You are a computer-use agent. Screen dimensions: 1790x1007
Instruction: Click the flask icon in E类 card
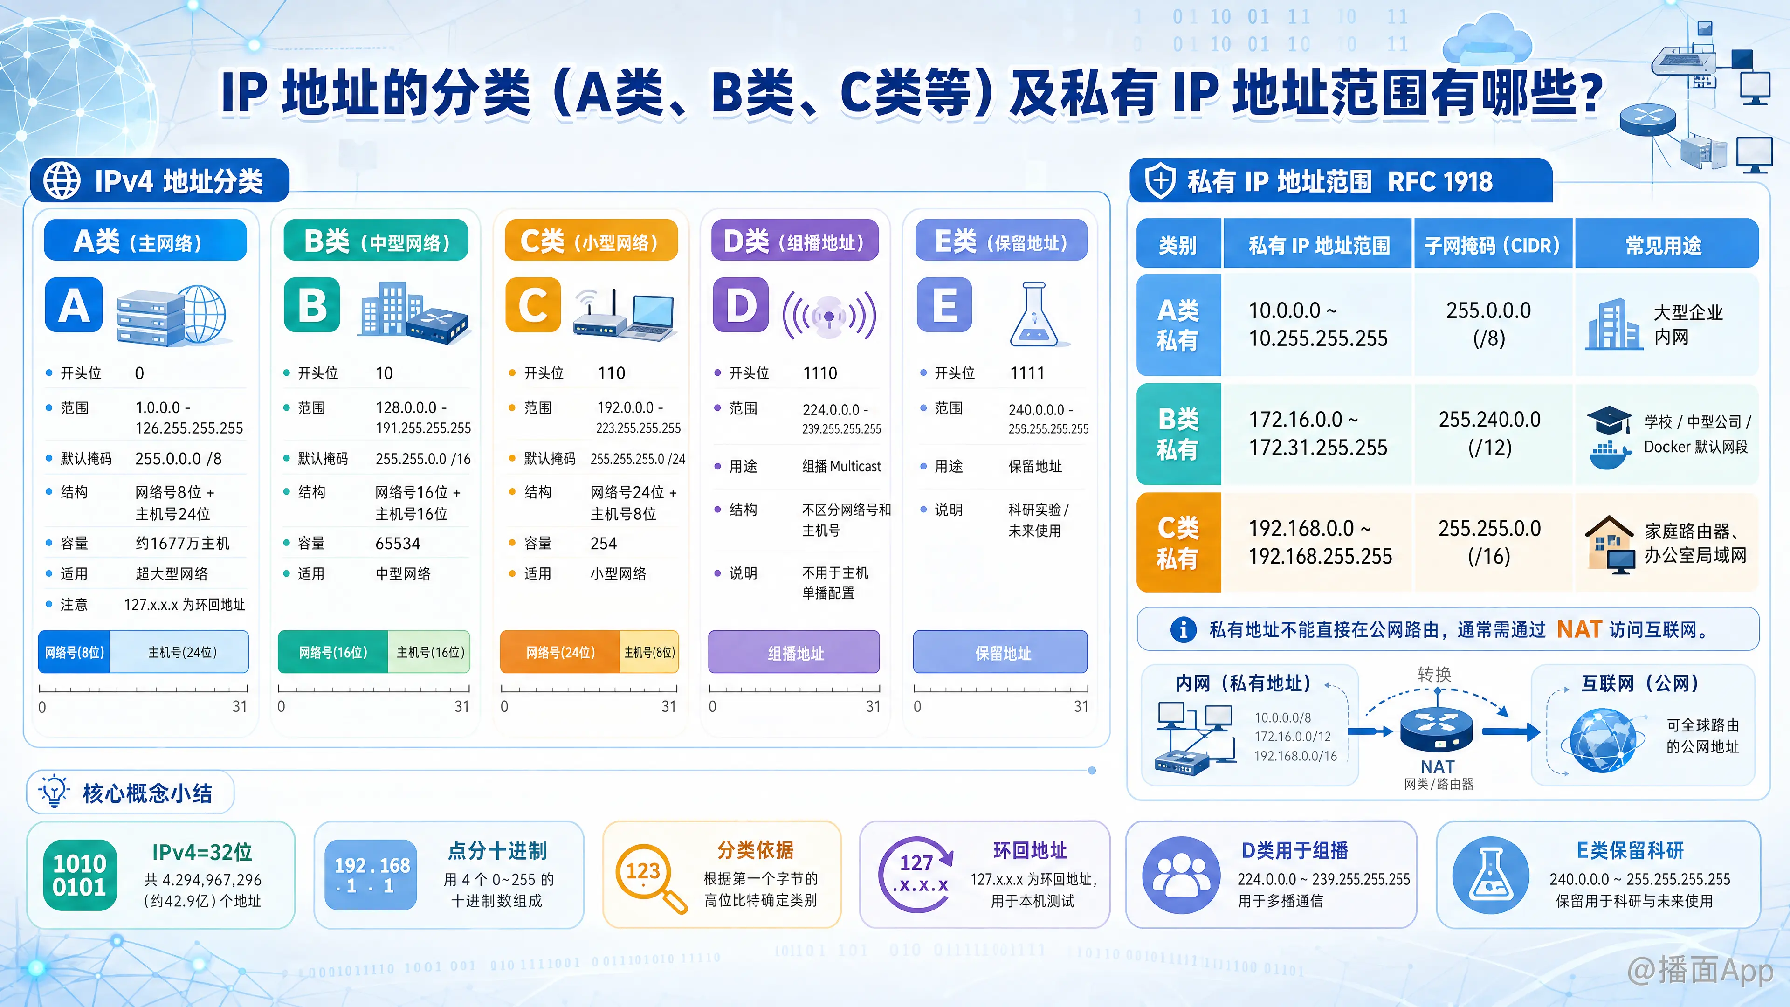pyautogui.click(x=1034, y=314)
